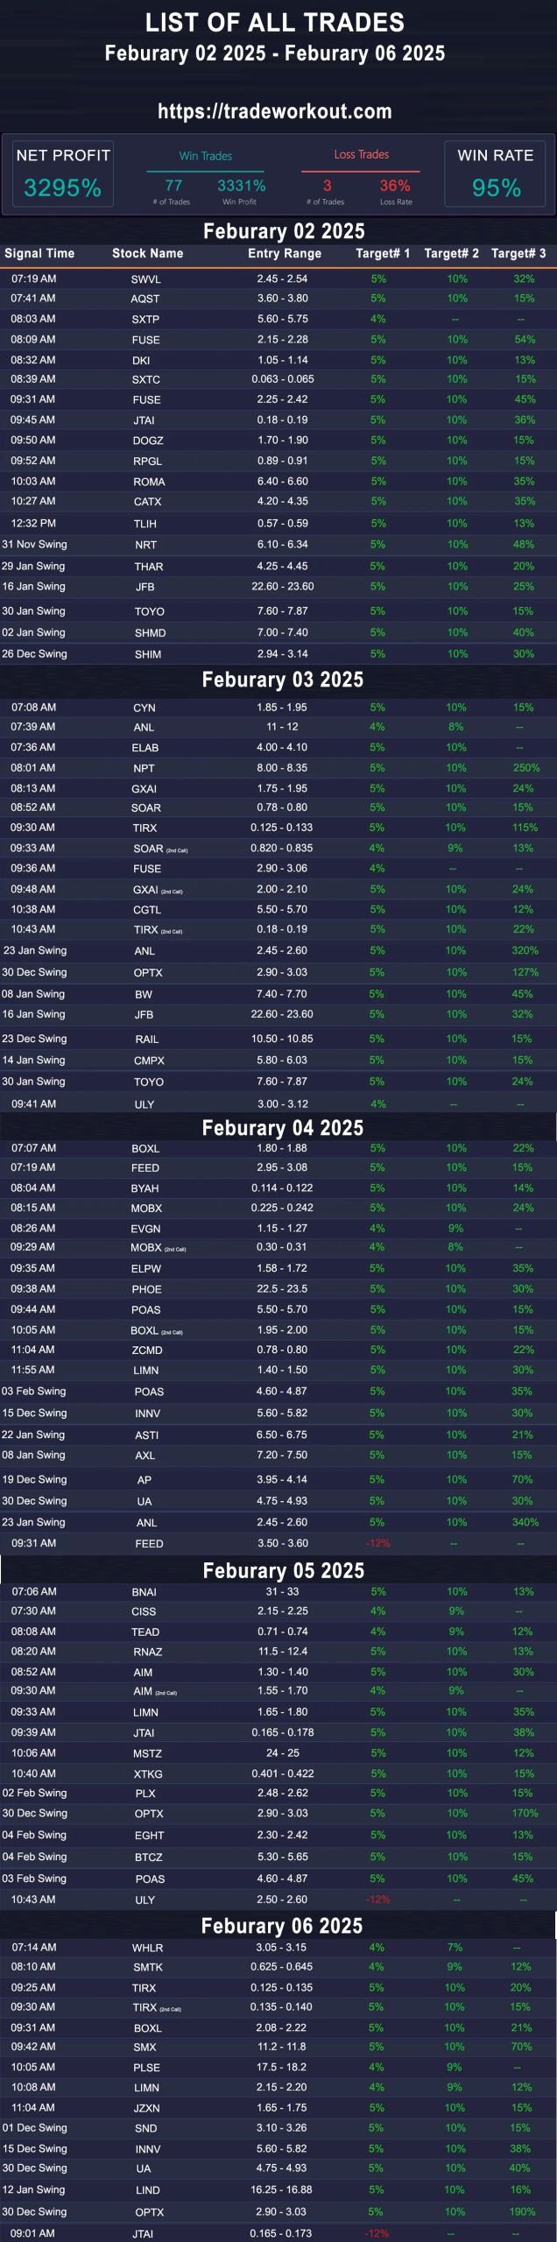Click the 77 win trades count

pyautogui.click(x=173, y=186)
